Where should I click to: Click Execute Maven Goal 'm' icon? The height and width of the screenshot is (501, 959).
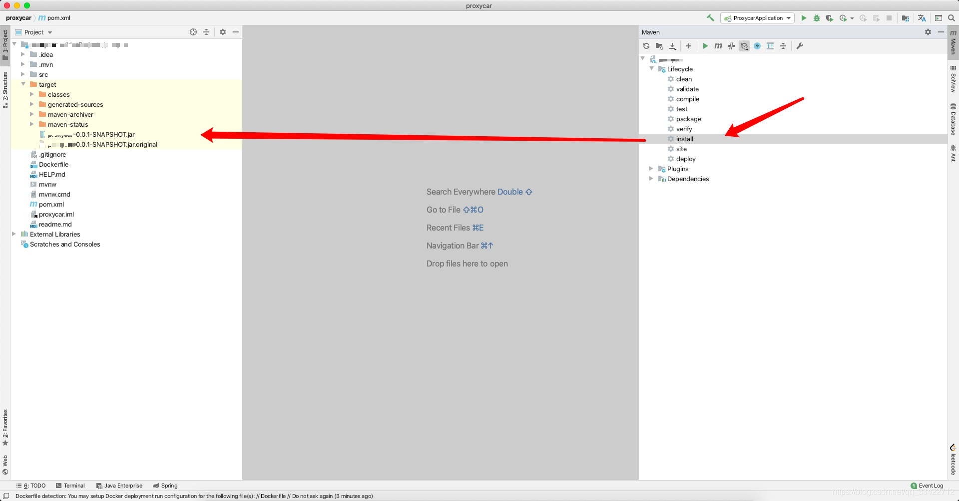pyautogui.click(x=718, y=46)
